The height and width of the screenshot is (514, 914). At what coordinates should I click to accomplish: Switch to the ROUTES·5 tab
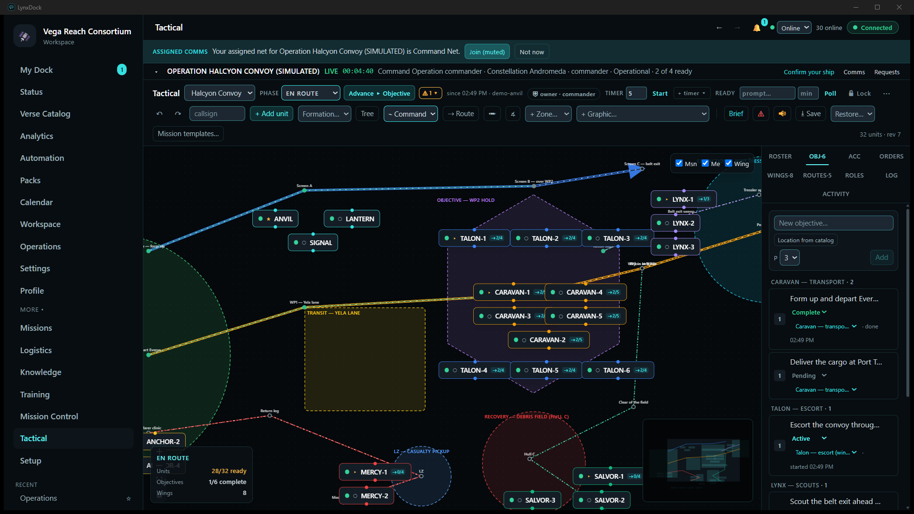[817, 176]
